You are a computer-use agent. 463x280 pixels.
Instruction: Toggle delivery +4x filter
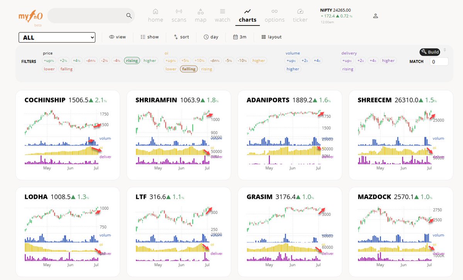(x=373, y=61)
